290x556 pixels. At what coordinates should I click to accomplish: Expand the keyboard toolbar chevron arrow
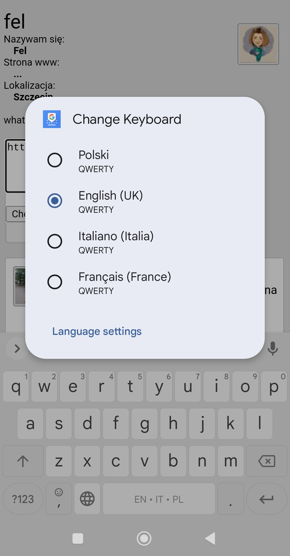17,349
